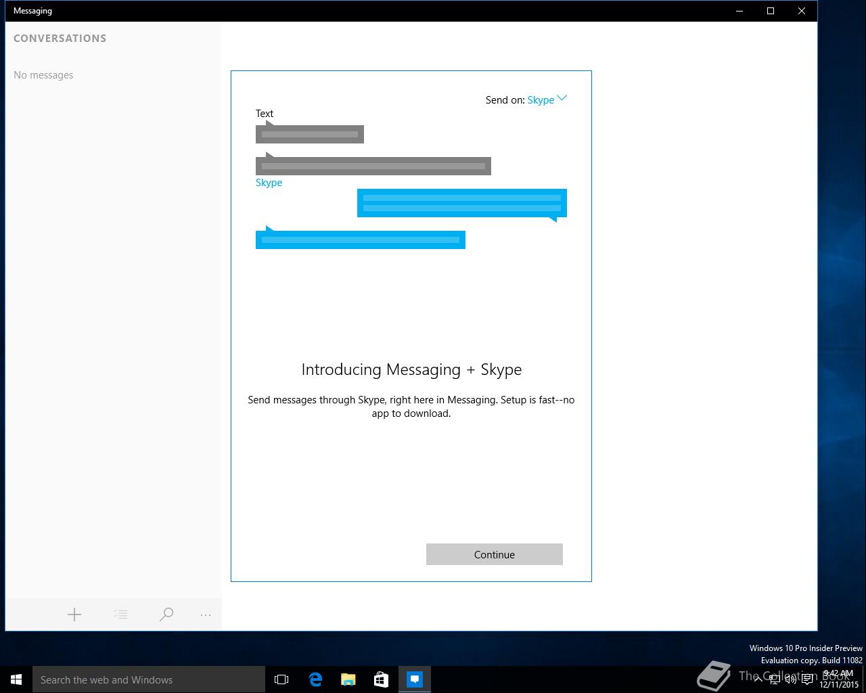Click the network icon in system tray
Viewport: 866px width, 693px height.
pyautogui.click(x=774, y=679)
